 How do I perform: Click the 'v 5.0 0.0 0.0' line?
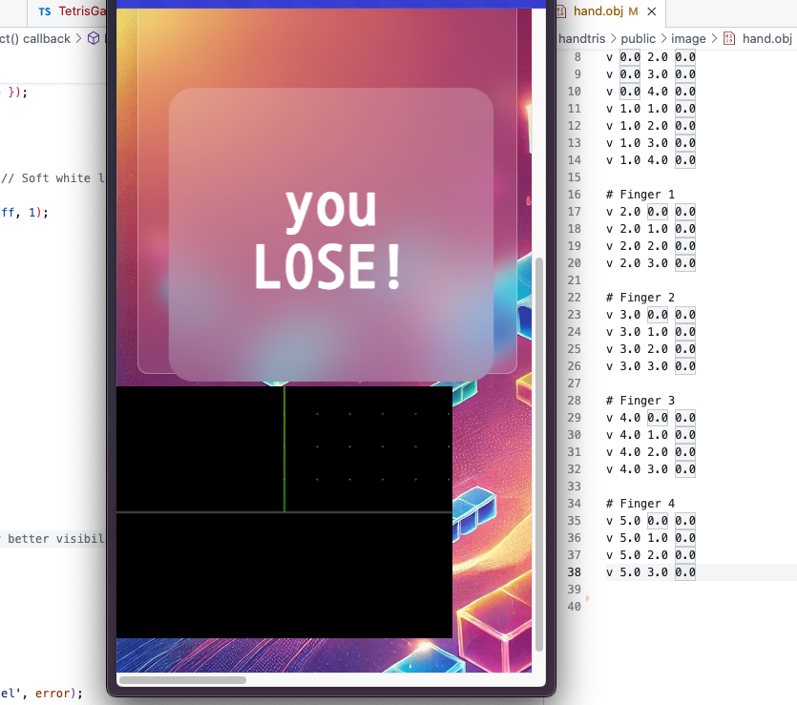tap(651, 521)
